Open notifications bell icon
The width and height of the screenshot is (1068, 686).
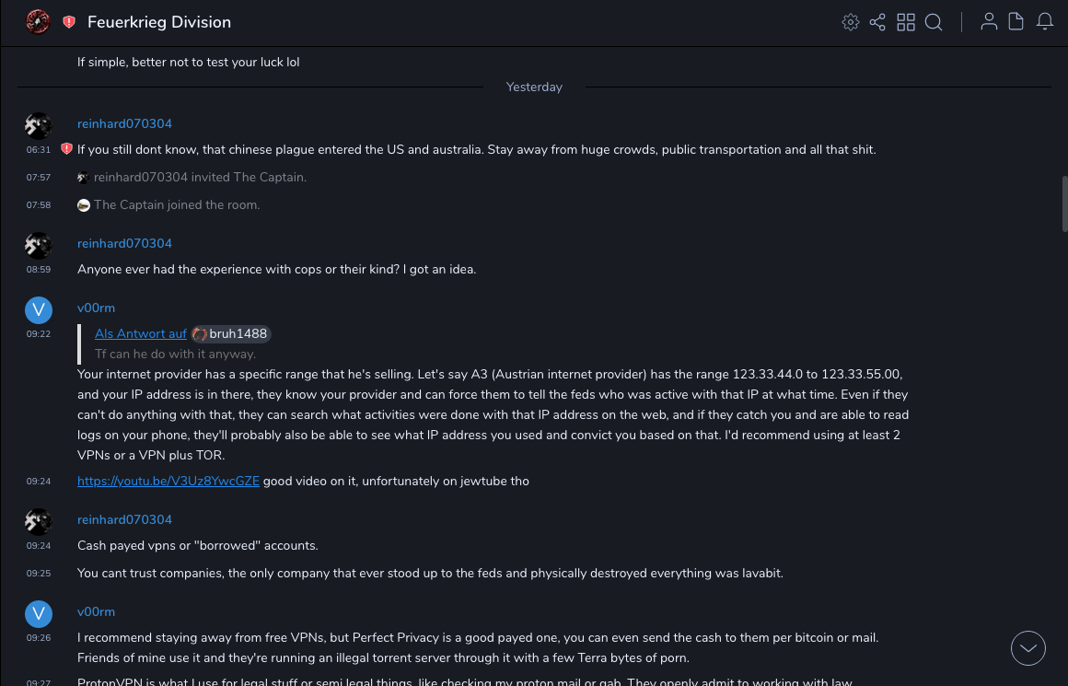(1044, 22)
